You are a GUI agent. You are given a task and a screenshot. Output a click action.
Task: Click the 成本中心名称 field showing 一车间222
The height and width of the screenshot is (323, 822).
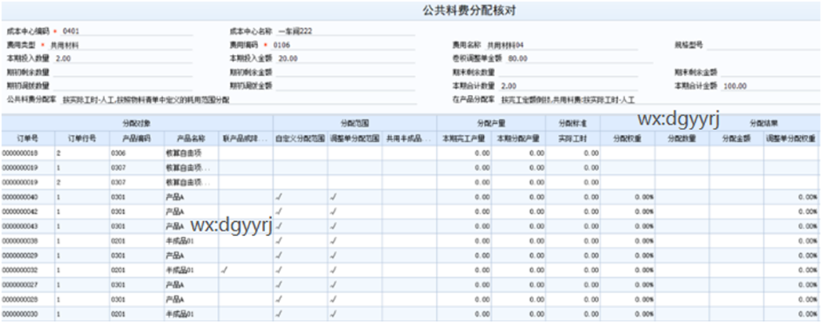[347, 31]
